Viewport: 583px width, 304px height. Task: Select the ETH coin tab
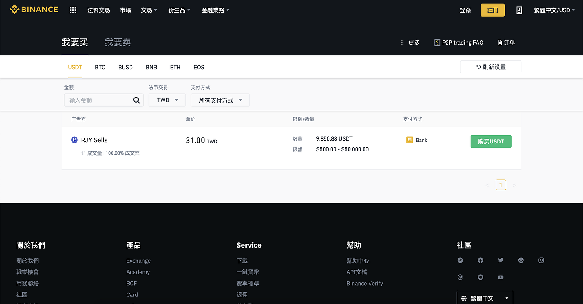[175, 67]
